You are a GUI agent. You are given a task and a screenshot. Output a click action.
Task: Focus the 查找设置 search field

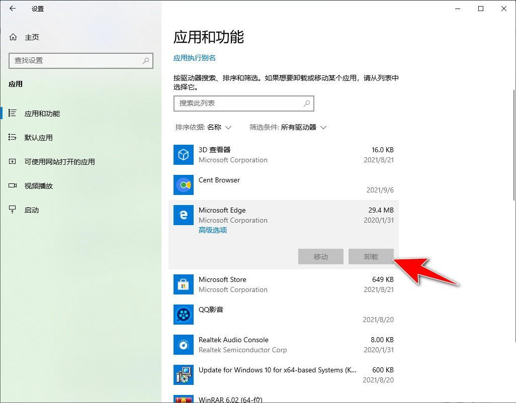81,60
